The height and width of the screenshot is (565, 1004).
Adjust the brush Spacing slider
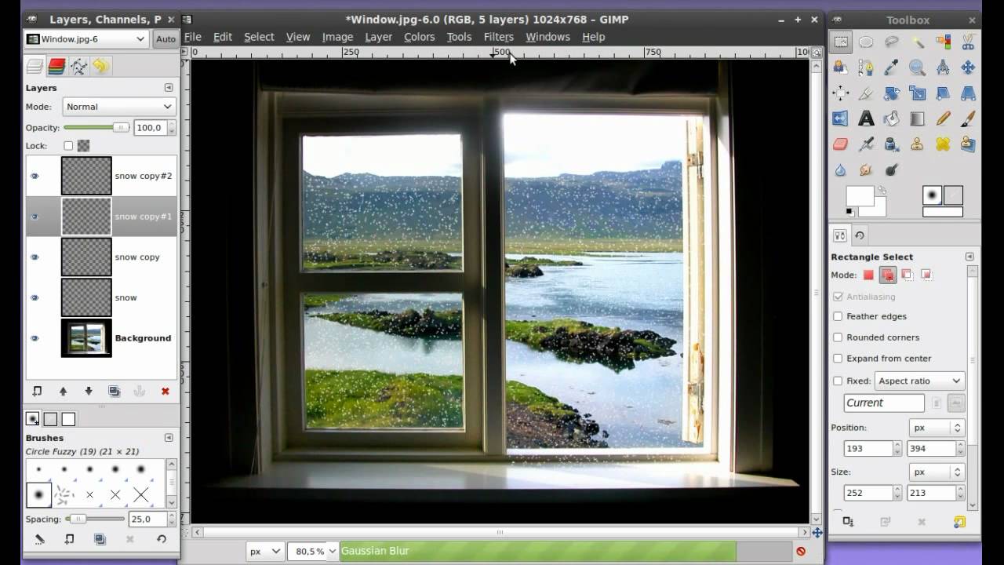coord(96,519)
